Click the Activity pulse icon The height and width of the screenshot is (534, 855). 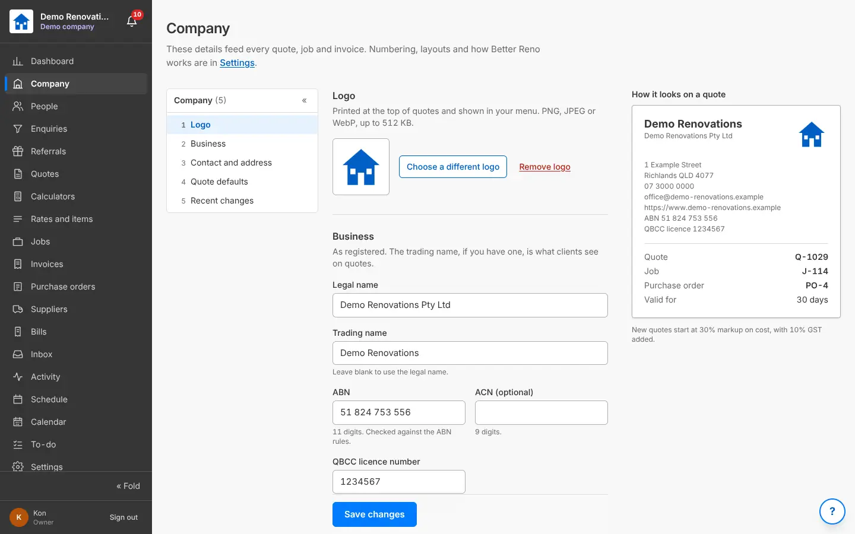(18, 377)
